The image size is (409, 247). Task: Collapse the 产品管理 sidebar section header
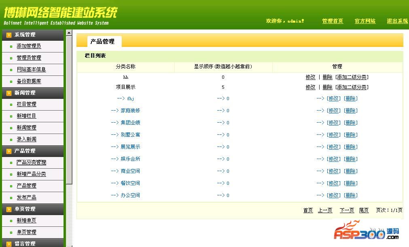[x=33, y=151]
